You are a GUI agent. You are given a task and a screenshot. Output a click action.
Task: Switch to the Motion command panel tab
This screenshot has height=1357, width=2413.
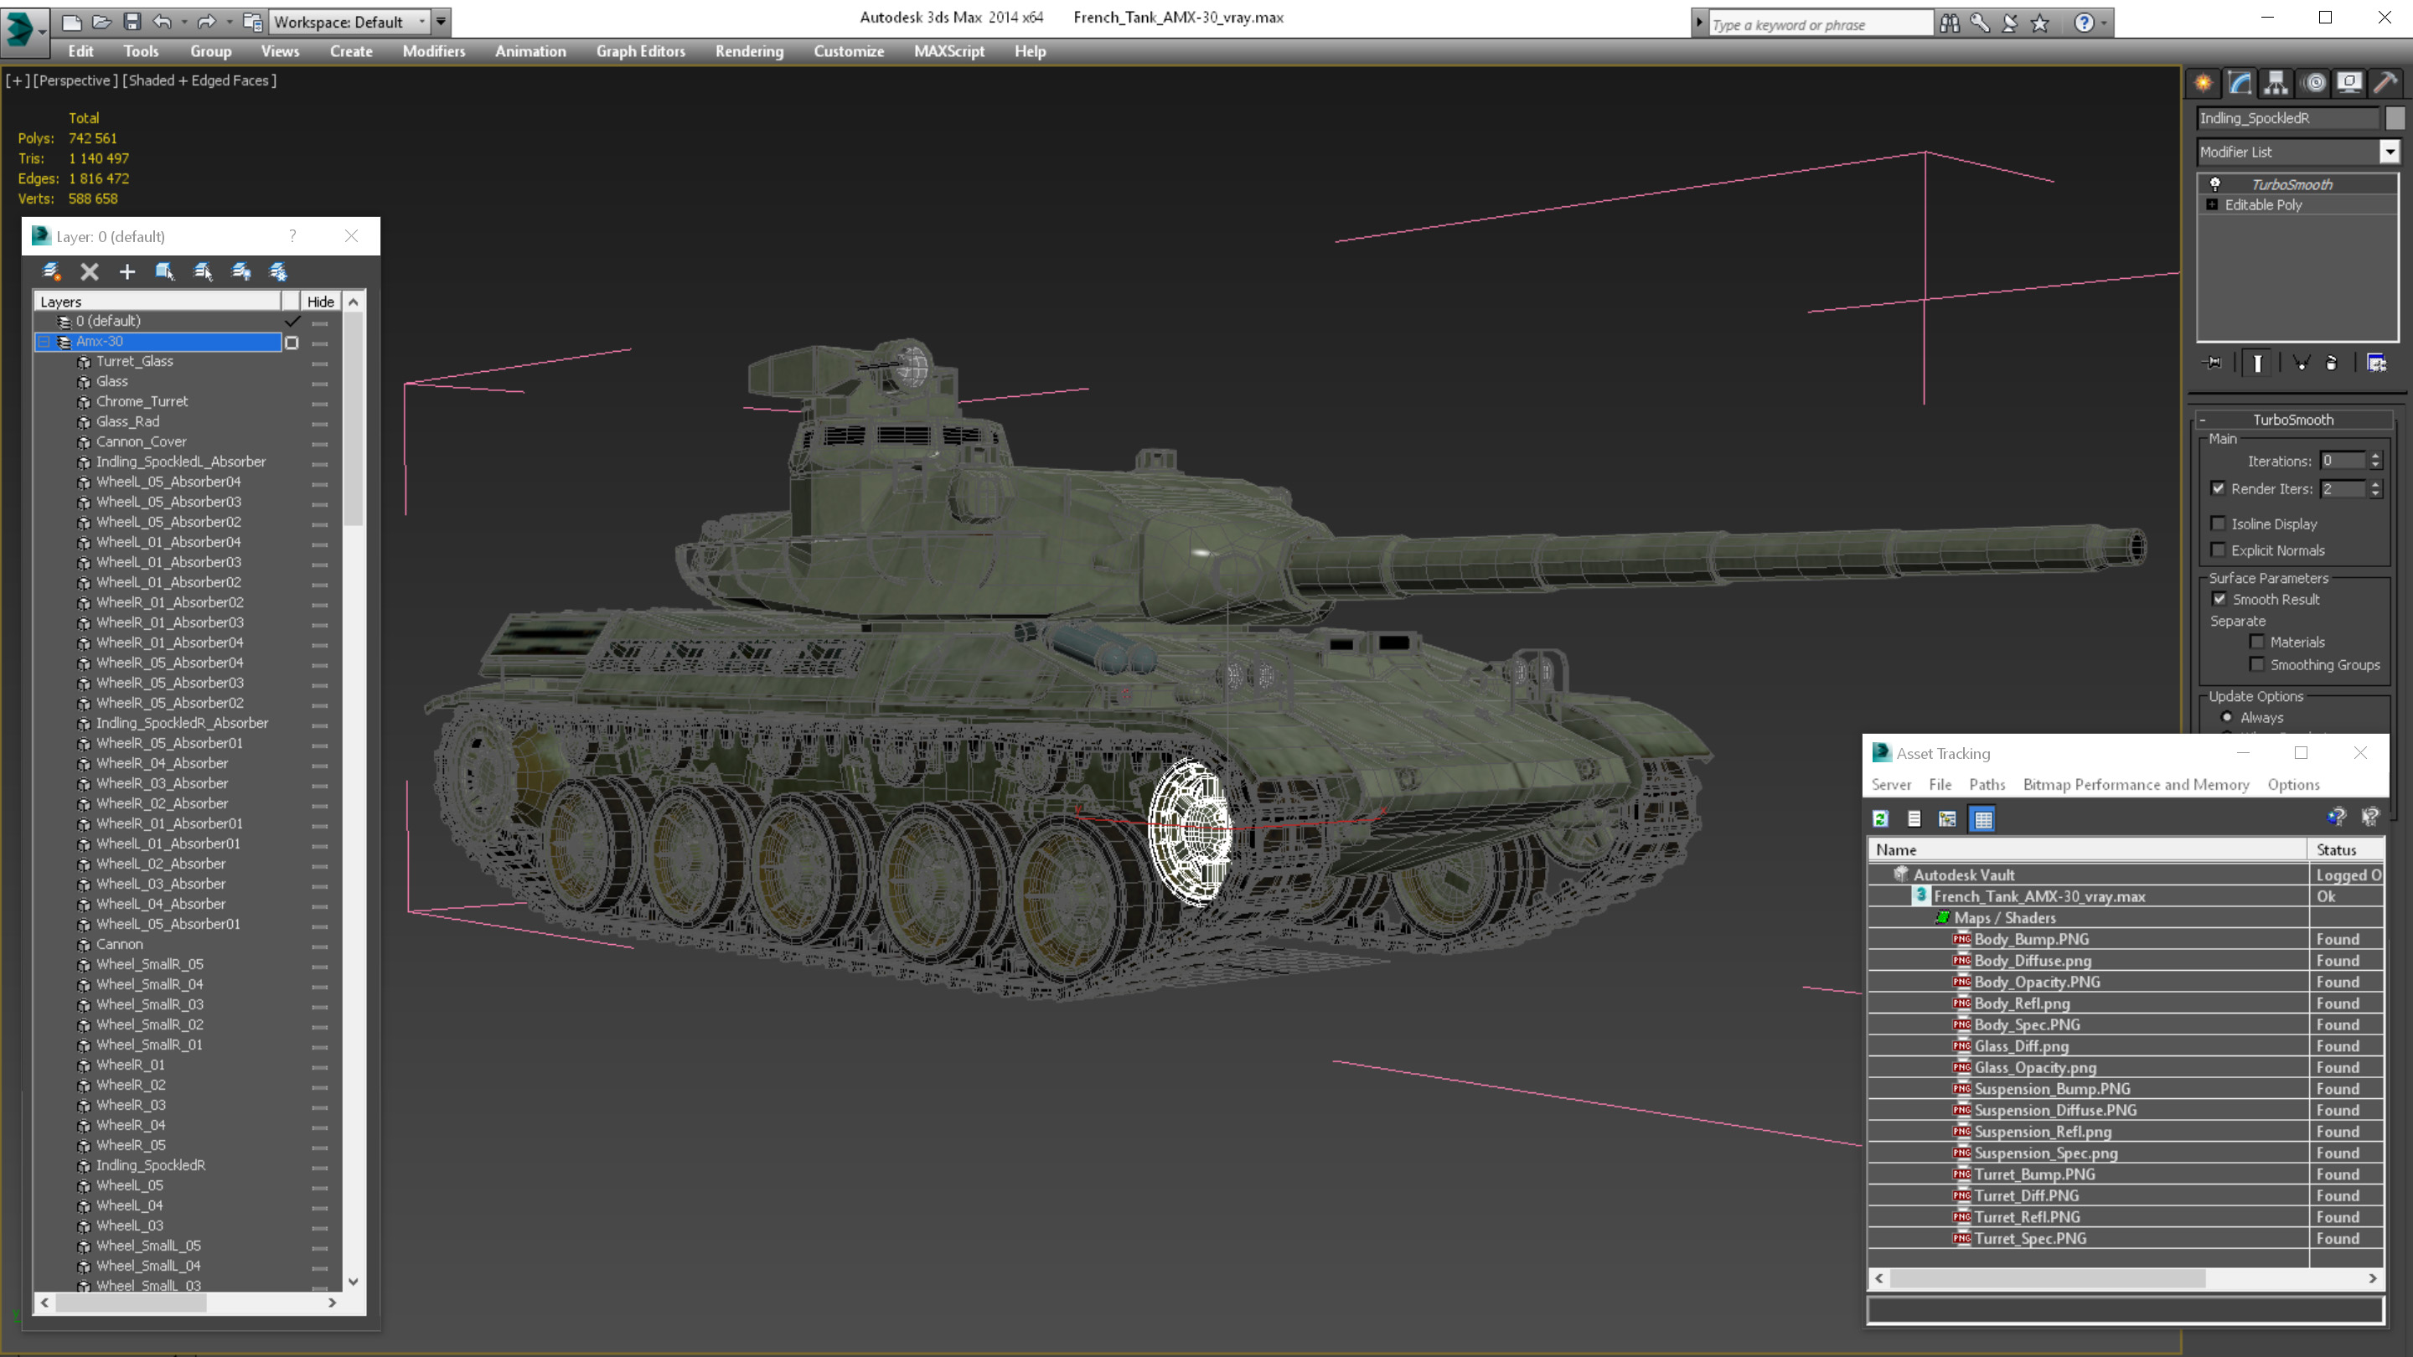[x=2313, y=82]
